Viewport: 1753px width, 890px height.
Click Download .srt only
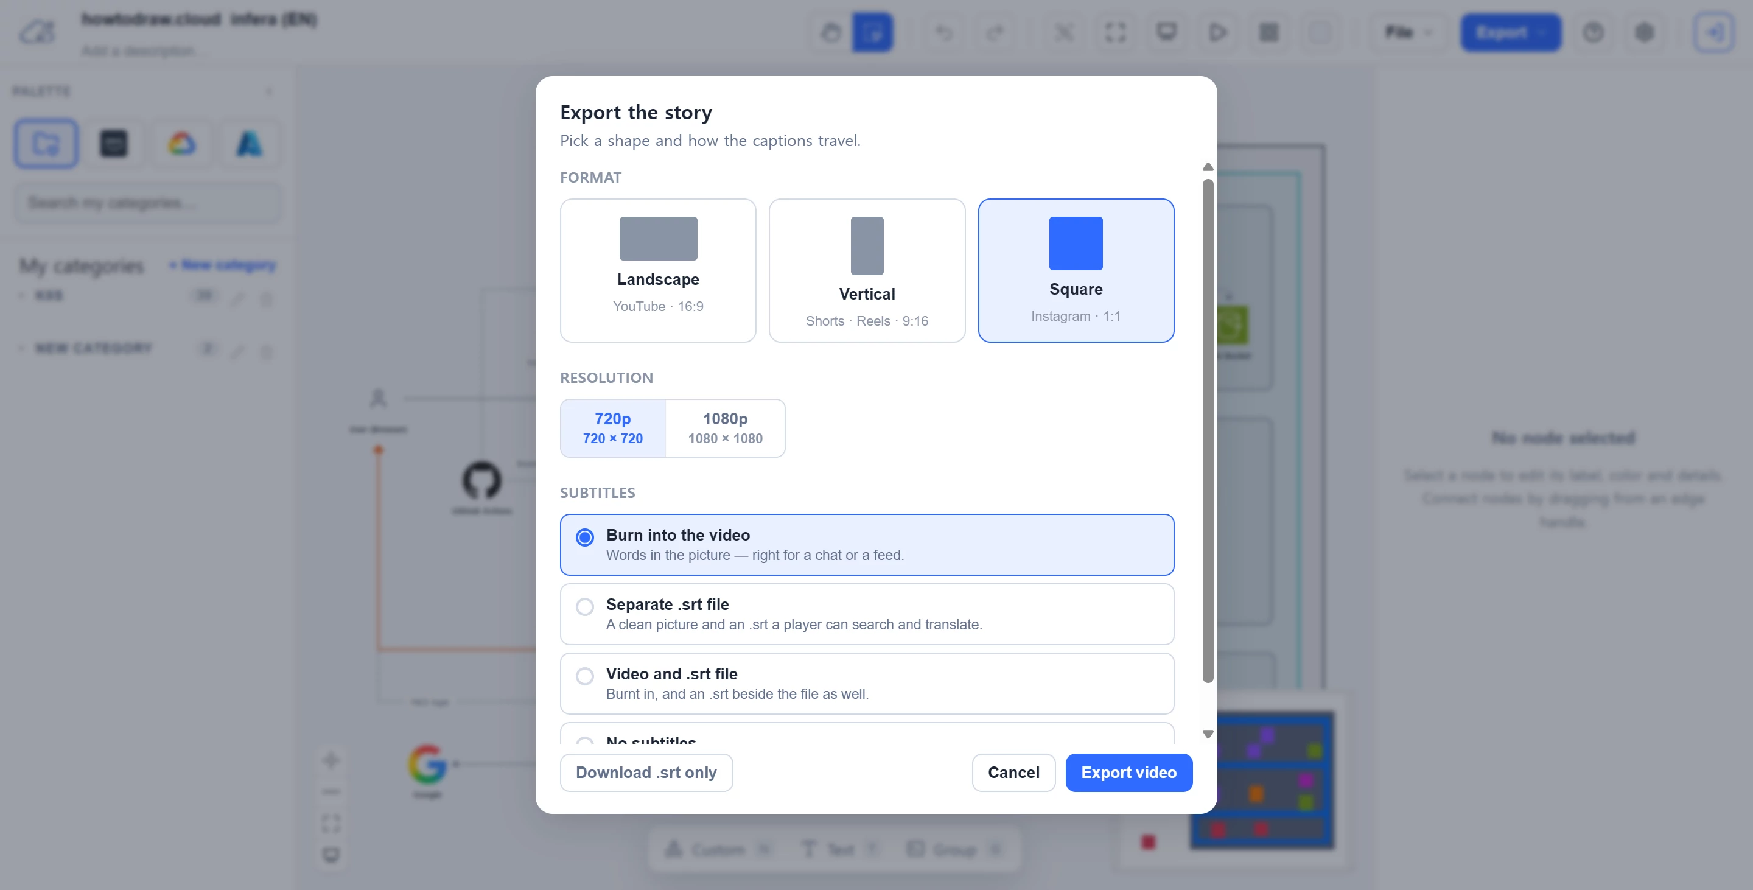(x=646, y=773)
